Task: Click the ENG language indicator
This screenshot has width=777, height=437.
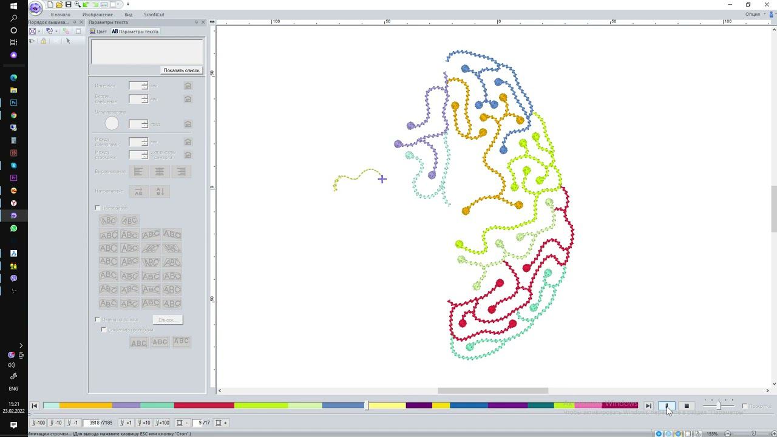Action: coord(13,388)
